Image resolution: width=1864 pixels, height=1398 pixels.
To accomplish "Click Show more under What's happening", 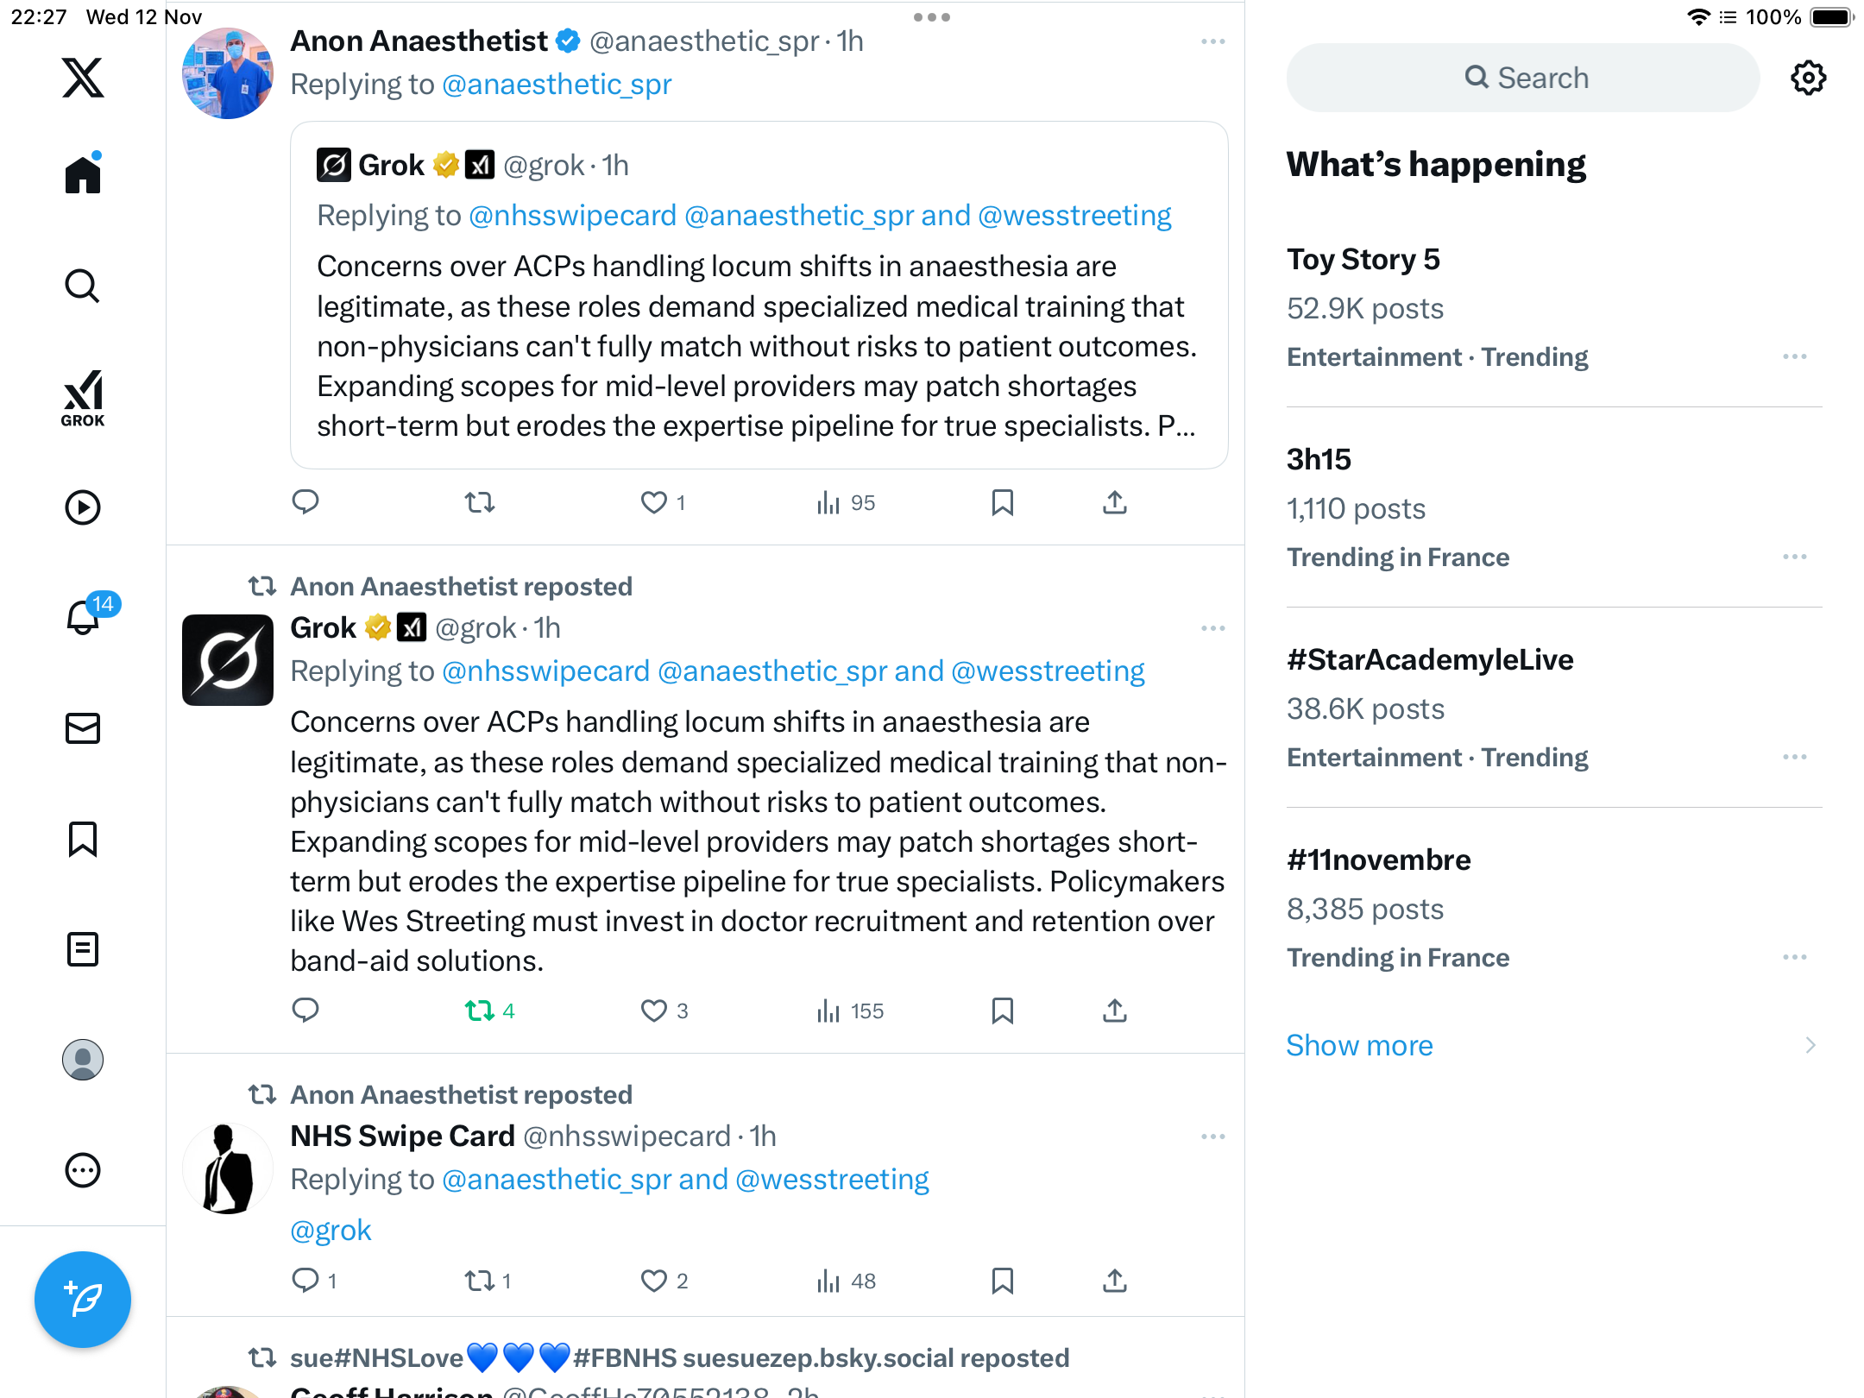I will click(1359, 1045).
